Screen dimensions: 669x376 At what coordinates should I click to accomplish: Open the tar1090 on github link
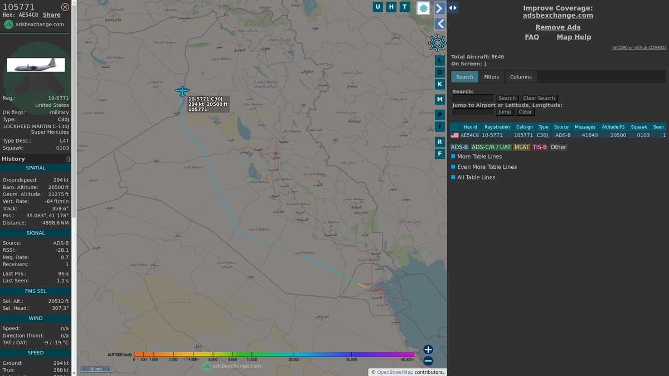pos(639,48)
